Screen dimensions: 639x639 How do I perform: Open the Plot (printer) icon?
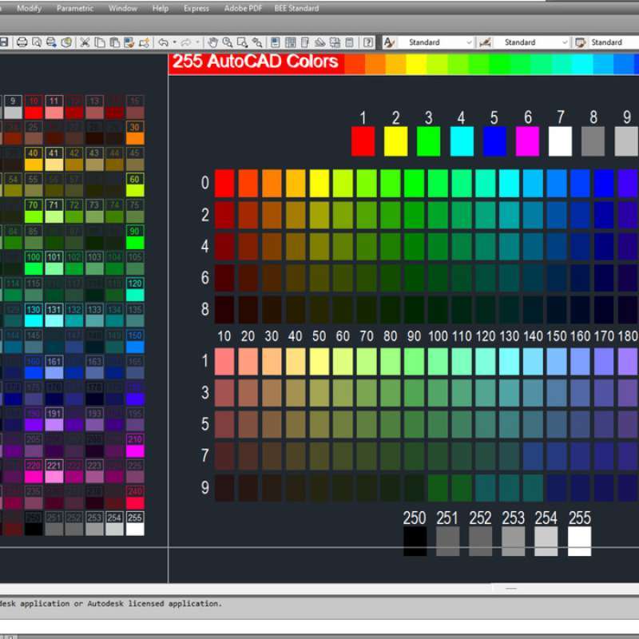click(x=22, y=42)
